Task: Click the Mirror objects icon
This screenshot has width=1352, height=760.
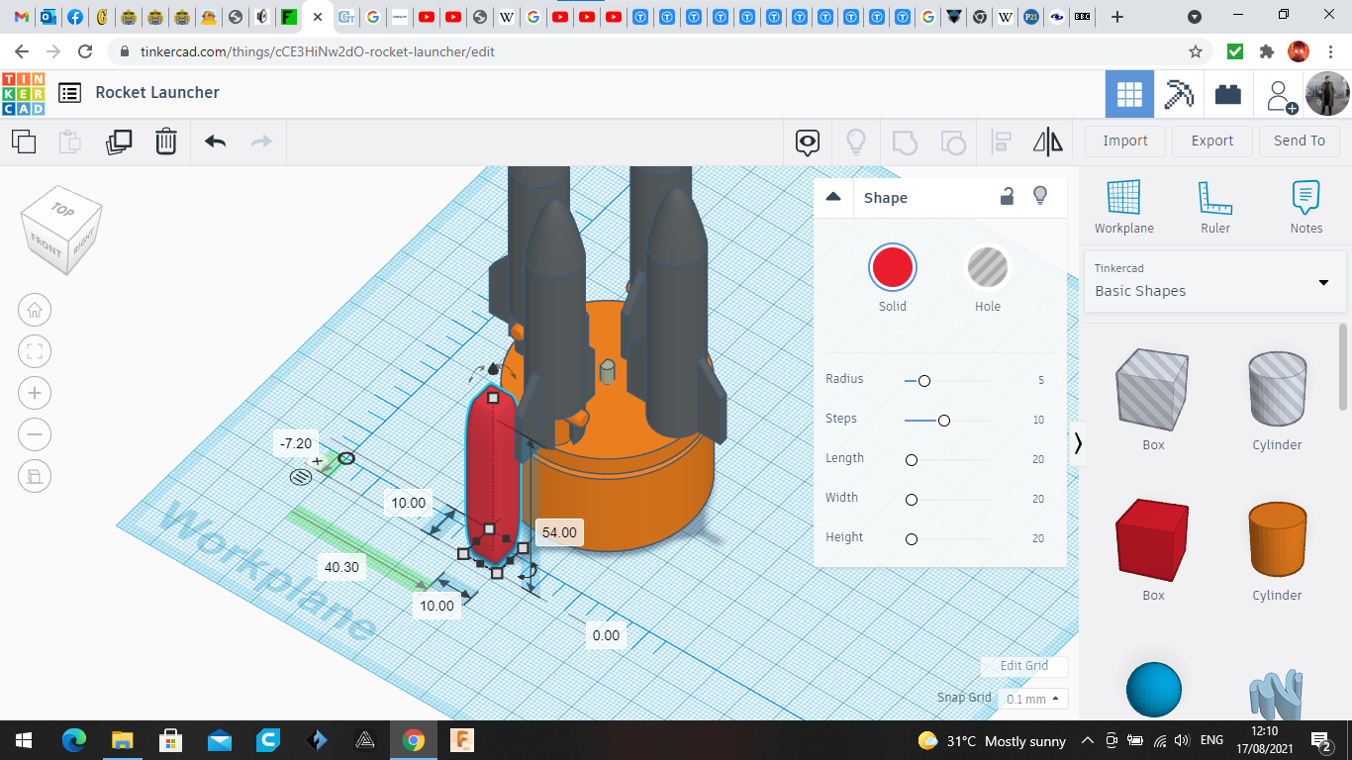Action: tap(1047, 142)
